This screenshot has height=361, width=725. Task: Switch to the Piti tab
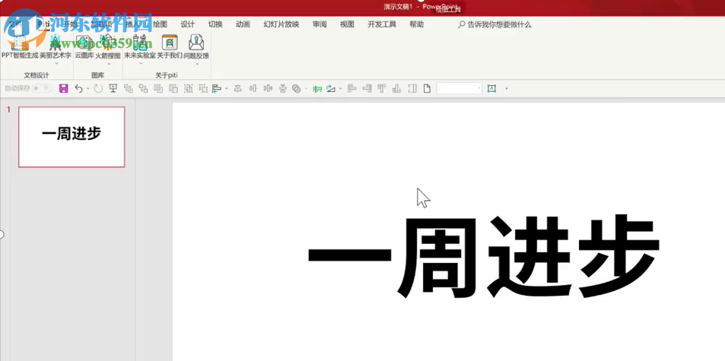[x=44, y=24]
